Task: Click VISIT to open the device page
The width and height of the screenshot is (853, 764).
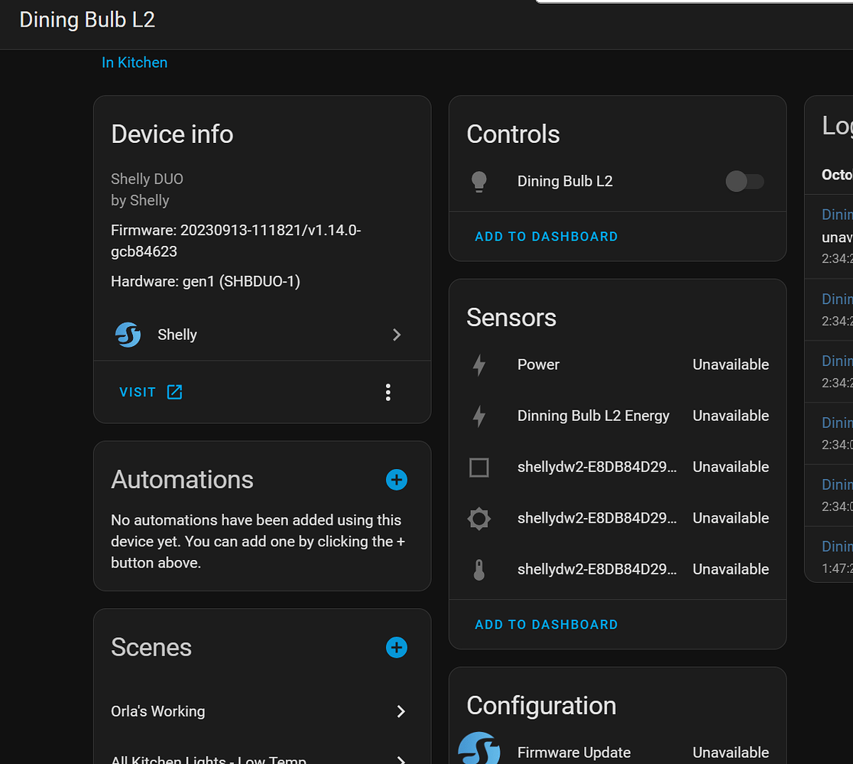Action: click(138, 392)
